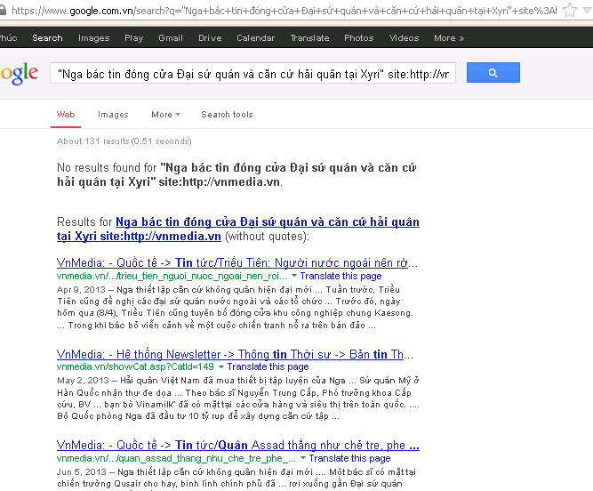Image resolution: width=593 pixels, height=491 pixels.
Task: Click the Jun 5, 2013 result snippet
Action: (236, 478)
